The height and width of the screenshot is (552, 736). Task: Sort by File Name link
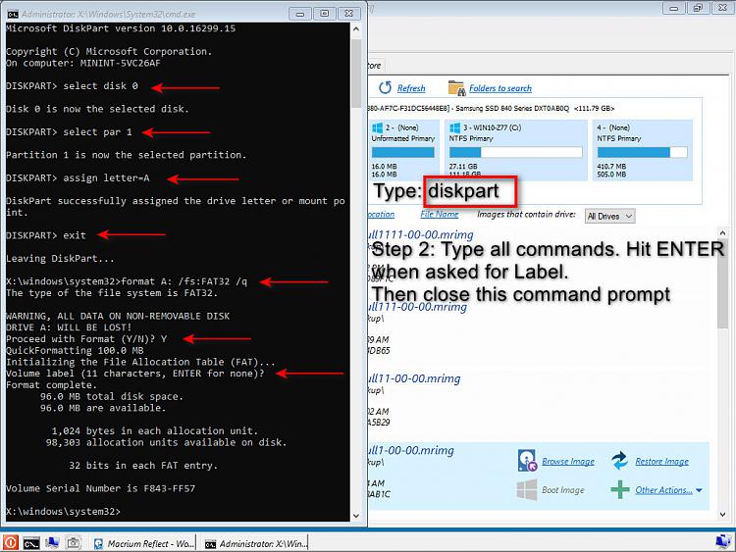pyautogui.click(x=440, y=215)
